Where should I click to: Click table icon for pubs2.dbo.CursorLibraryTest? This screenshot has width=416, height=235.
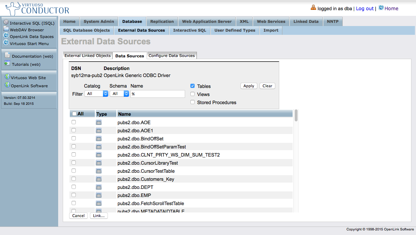click(99, 163)
